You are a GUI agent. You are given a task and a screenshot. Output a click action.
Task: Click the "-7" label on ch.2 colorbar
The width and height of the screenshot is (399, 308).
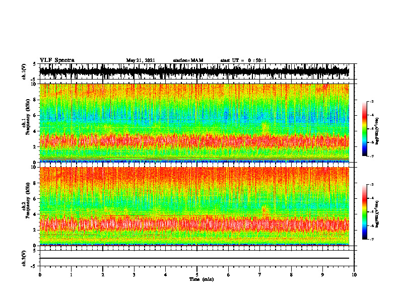[372, 239]
